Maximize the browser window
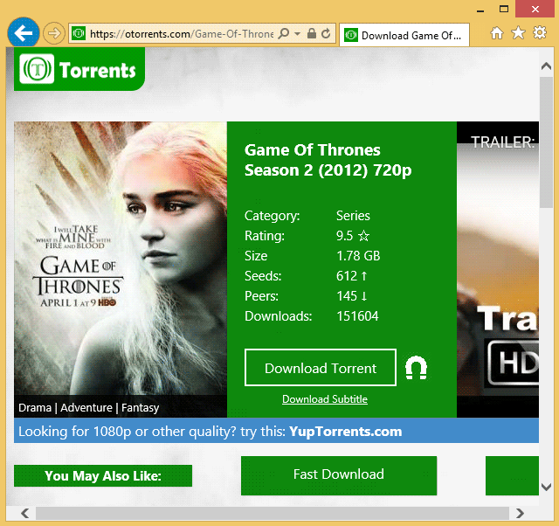 503,9
